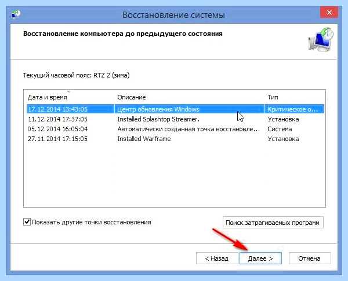Click the System Restore title bar icon
348x281 pixels.
(x=16, y=14)
